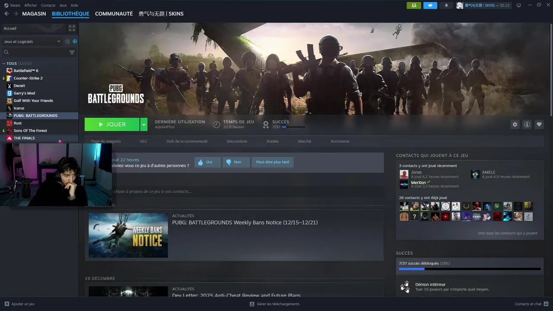Select Garry's Mod in the game list
Image resolution: width=553 pixels, height=311 pixels.
point(39,93)
